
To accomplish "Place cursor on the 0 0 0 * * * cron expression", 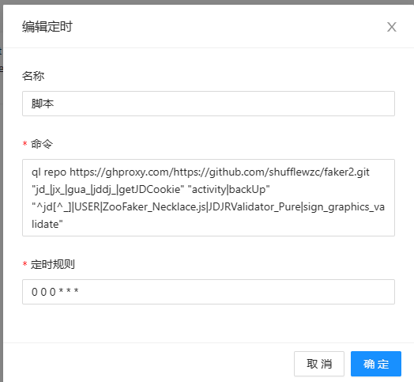I will tap(55, 292).
